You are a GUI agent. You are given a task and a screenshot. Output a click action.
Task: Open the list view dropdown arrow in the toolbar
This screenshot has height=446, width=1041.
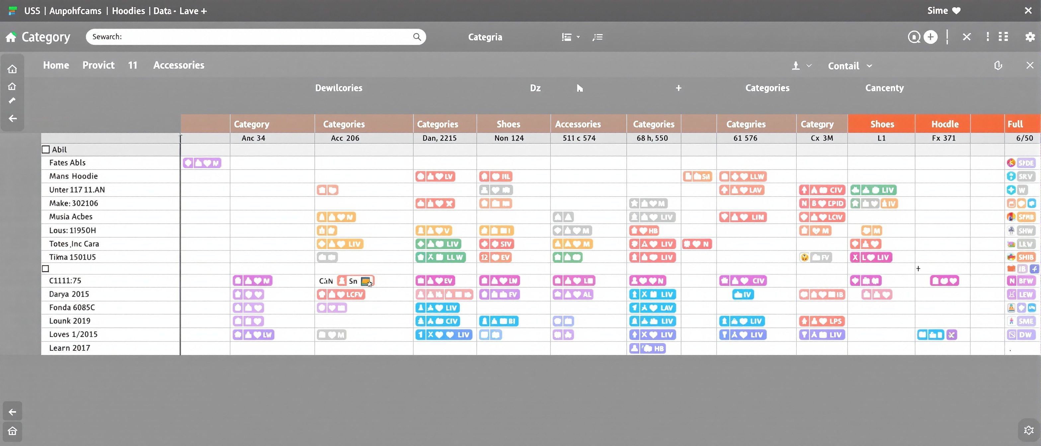point(578,37)
